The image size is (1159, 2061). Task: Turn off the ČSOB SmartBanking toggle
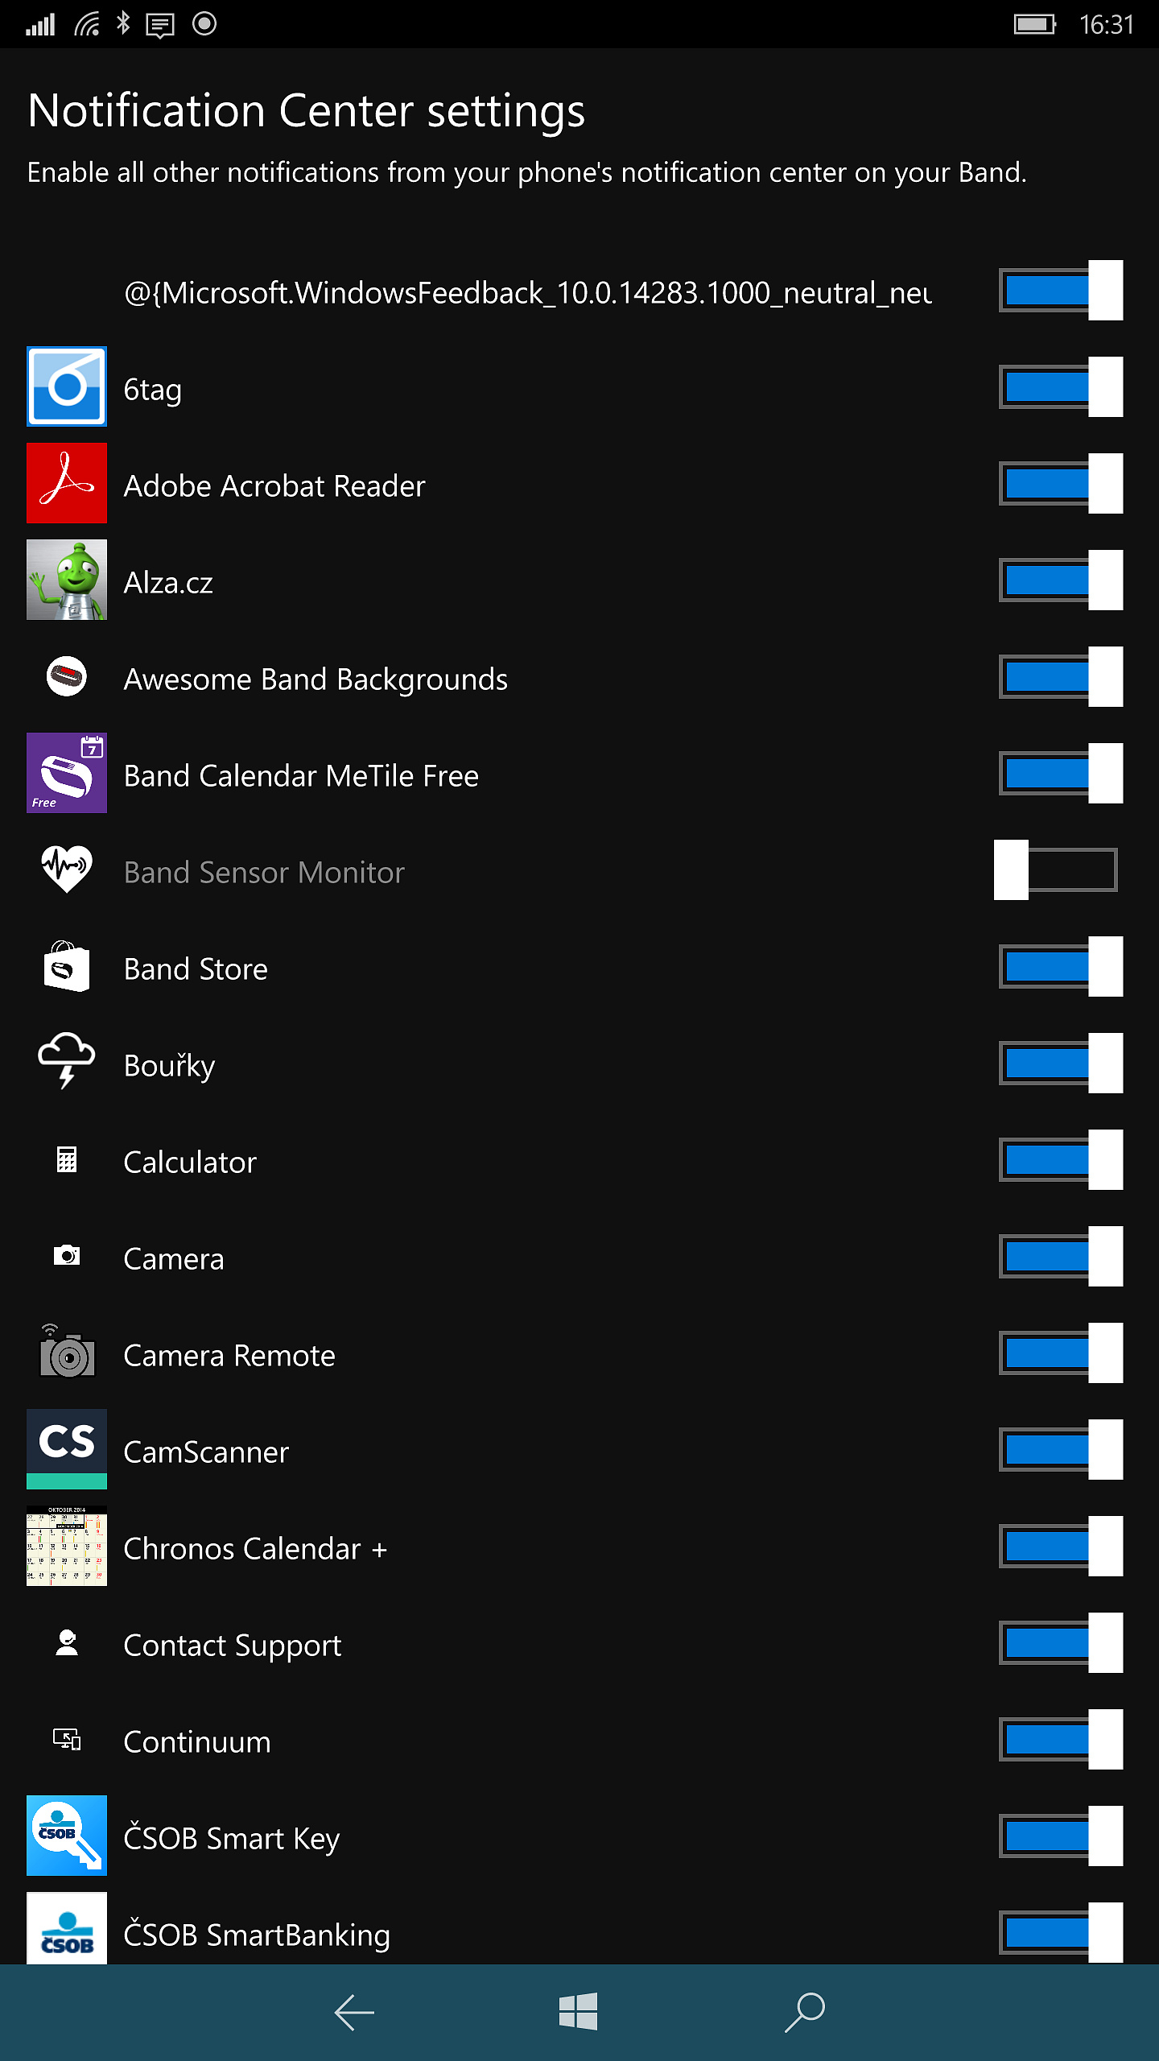(1061, 1932)
